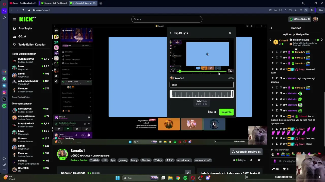Grab the Klip Oluştur drag handle icon
The image size is (325, 182).
tap(171, 33)
